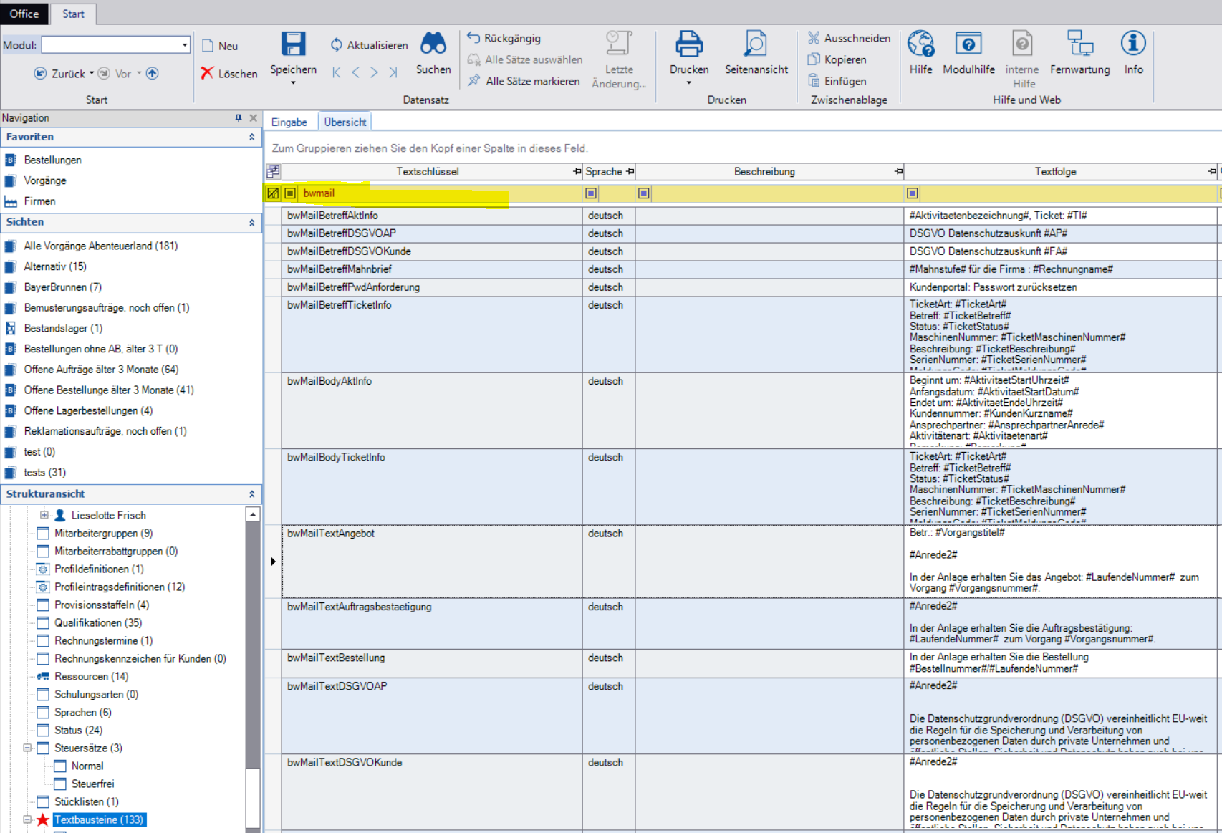Click the Drucken printer icon
This screenshot has width=1222, height=833.
click(x=688, y=44)
